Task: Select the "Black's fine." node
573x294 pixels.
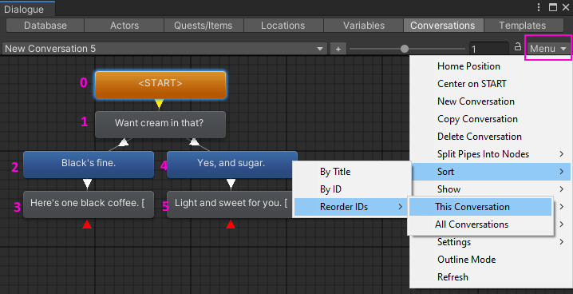Action: coord(89,165)
